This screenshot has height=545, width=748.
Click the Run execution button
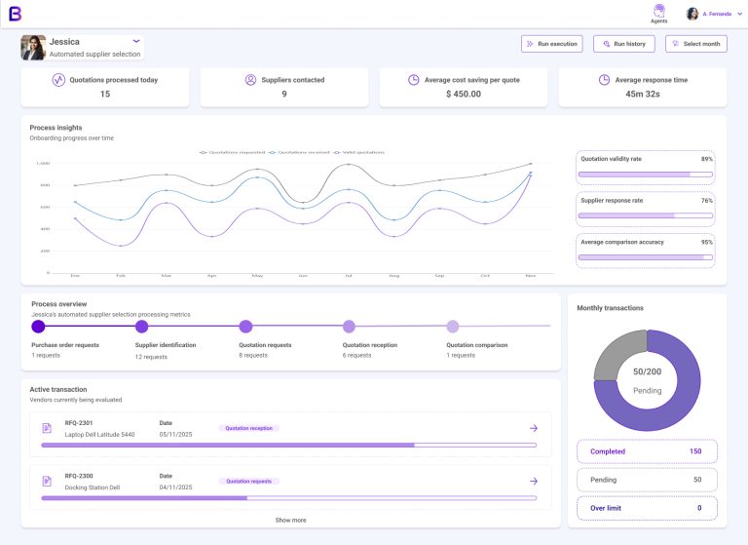(551, 44)
